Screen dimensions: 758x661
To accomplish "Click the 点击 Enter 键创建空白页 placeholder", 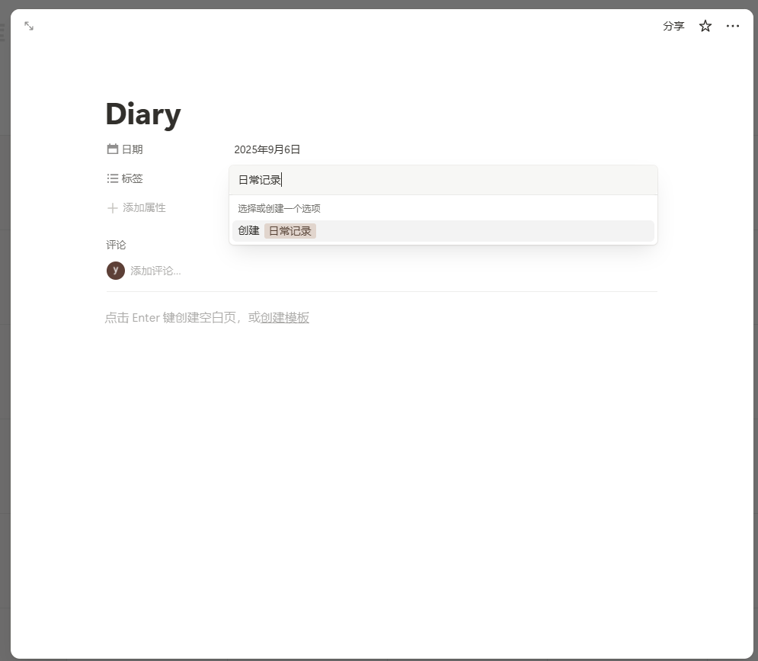I will point(171,318).
